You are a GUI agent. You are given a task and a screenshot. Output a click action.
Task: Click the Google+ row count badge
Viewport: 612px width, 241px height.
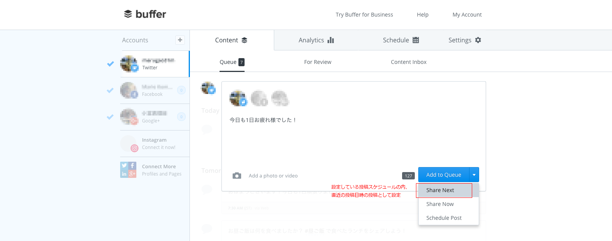pyautogui.click(x=181, y=117)
